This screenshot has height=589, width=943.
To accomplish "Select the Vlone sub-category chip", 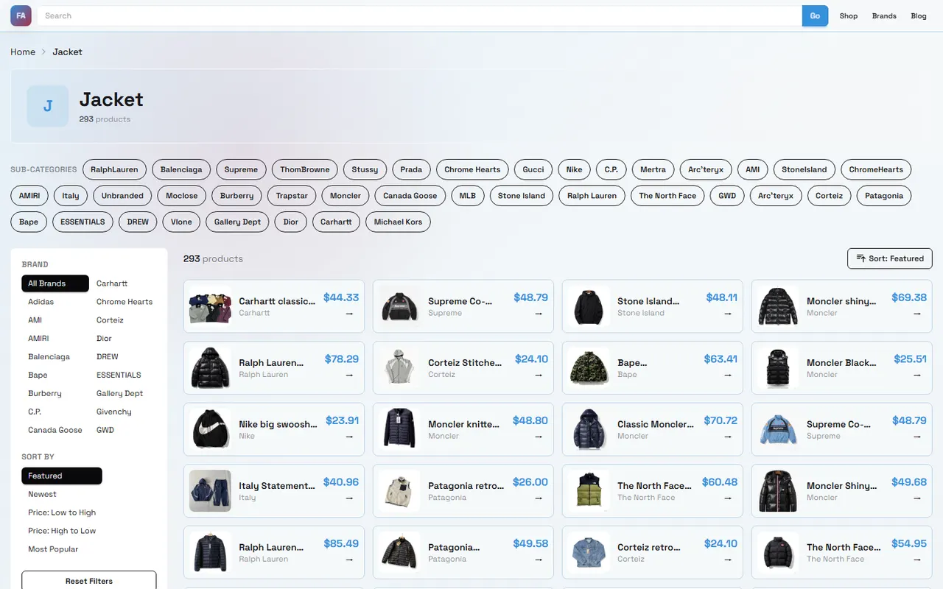I will 181,222.
